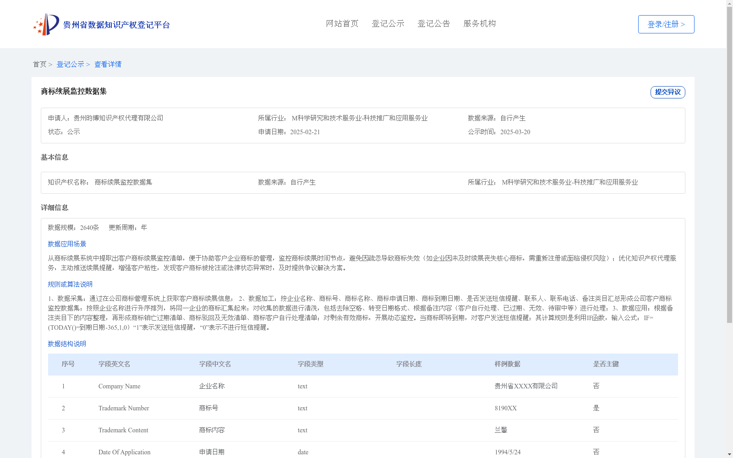Click the sample value 1994/5/24
This screenshot has height=458, width=733.
[x=508, y=452]
